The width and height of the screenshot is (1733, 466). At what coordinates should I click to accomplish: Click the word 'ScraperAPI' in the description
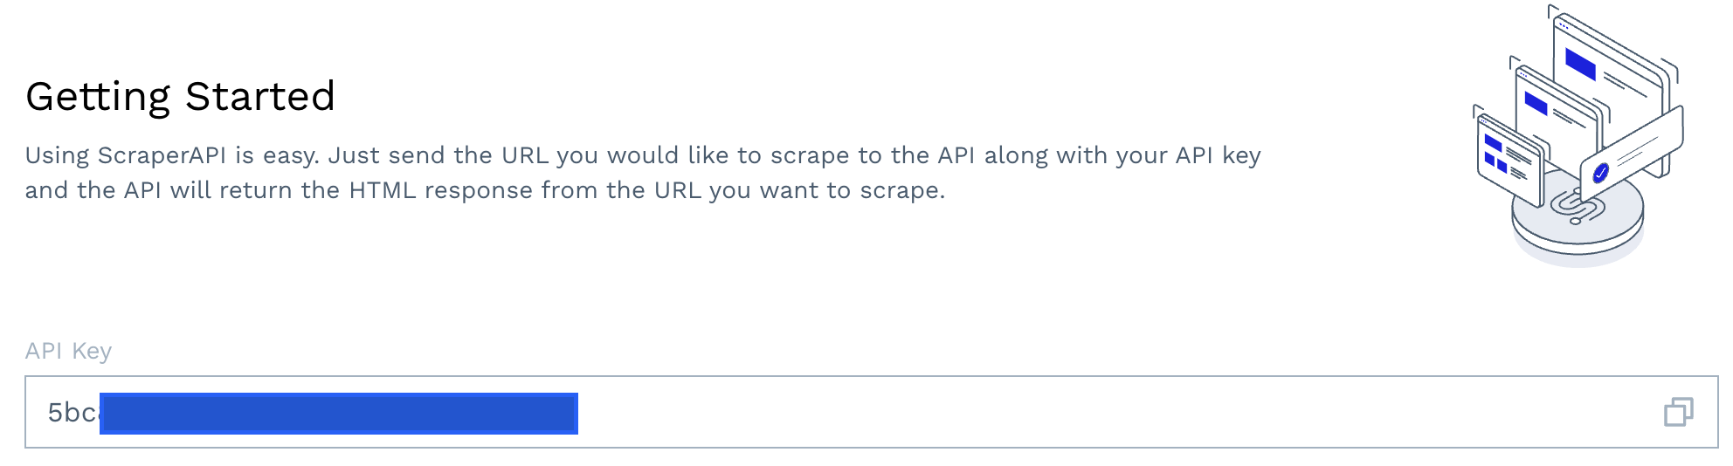point(162,155)
